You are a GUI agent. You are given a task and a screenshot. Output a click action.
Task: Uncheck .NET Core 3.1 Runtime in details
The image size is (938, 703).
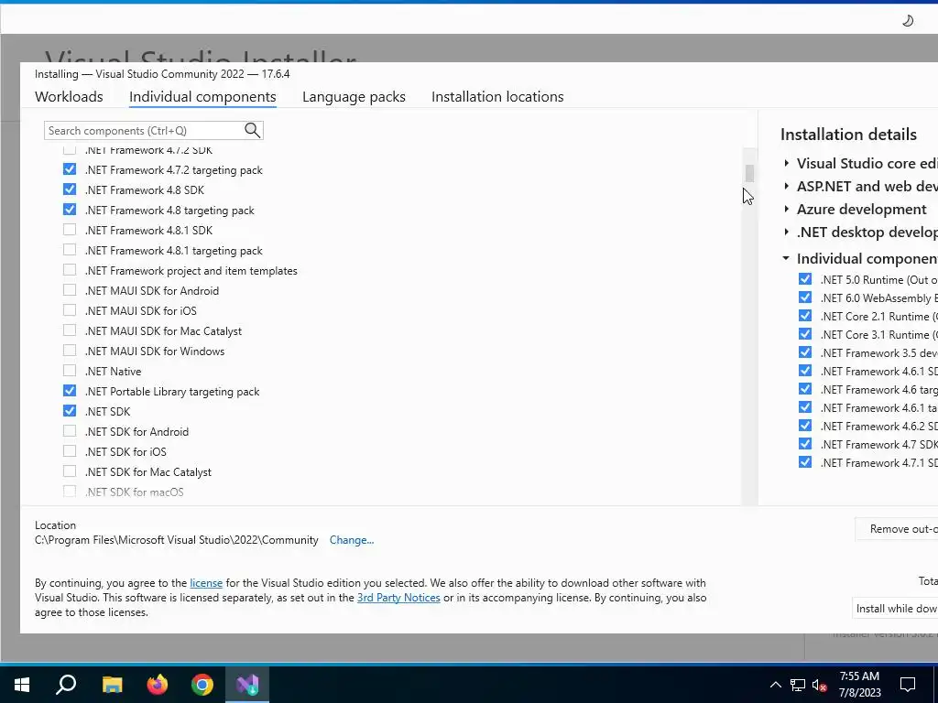805,333
